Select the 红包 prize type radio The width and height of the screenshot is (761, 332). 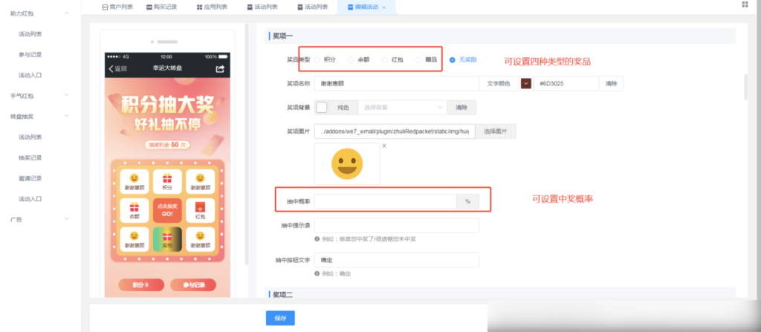(x=384, y=59)
